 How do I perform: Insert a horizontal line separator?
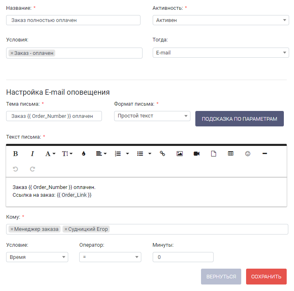(265, 154)
